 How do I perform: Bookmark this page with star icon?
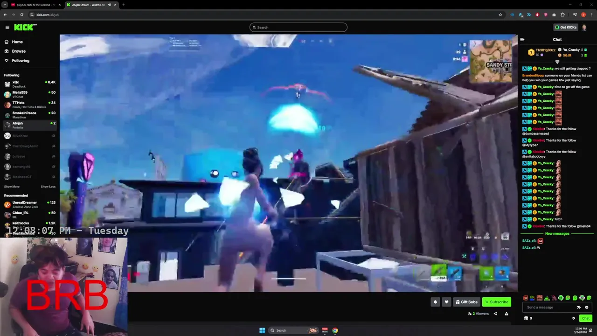click(x=500, y=15)
